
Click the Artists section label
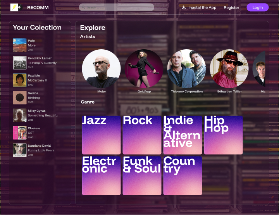(x=88, y=36)
